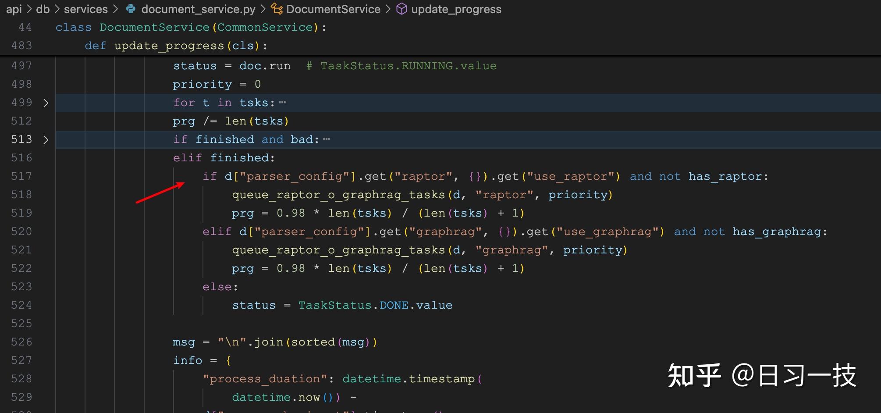Image resolution: width=881 pixels, height=413 pixels.
Task: Click the DocumentService class symbol icon
Action: 277,9
